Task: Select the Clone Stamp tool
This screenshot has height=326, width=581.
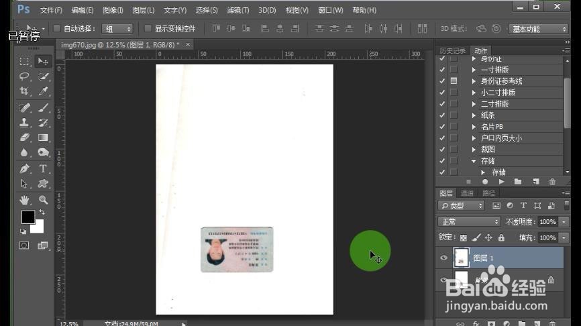Action: [24, 123]
